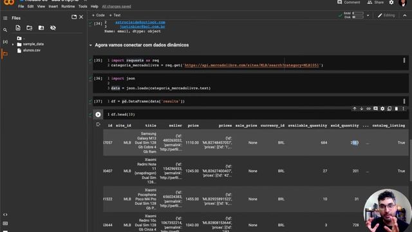Click the Samsung Galaxy M13 title cell
Image resolution: width=412 pixels, height=232 pixels.
click(x=145, y=142)
